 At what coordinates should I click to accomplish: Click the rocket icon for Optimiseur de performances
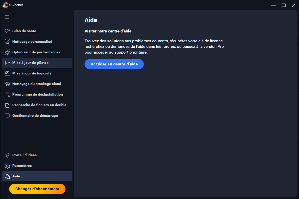click(x=7, y=52)
